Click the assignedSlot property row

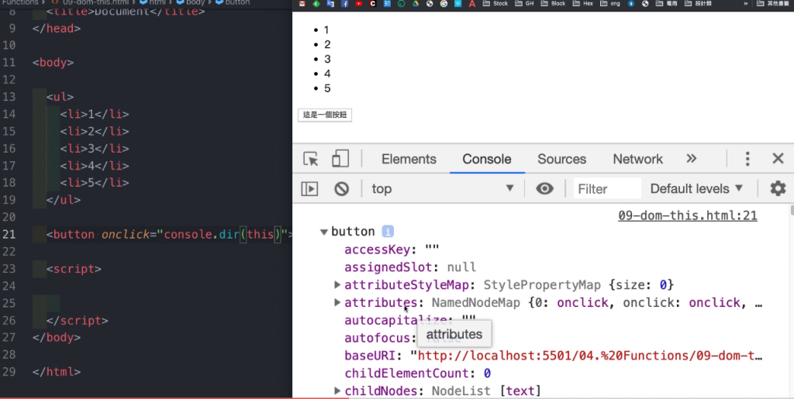[410, 267]
